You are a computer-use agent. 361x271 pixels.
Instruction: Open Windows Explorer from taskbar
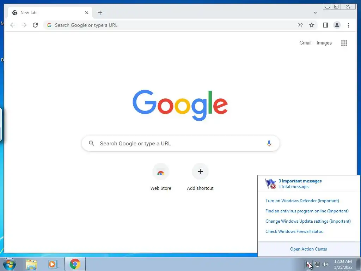(31, 264)
